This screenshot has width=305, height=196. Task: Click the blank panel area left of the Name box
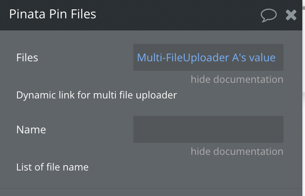(x=89, y=130)
